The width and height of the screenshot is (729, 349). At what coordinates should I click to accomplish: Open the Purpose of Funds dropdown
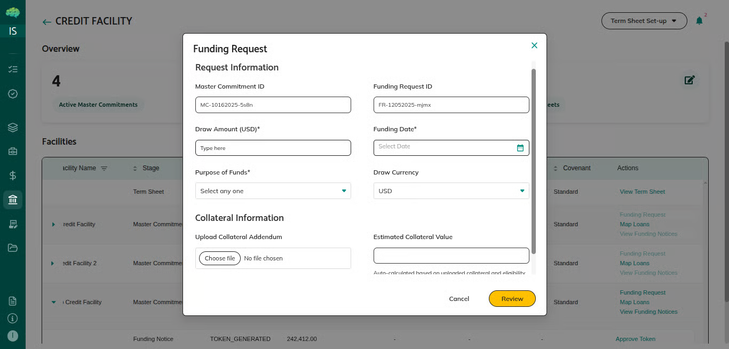pyautogui.click(x=273, y=191)
